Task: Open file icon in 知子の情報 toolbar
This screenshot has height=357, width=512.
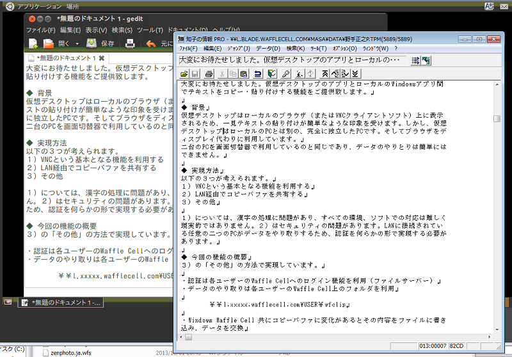Action: [x=184, y=74]
